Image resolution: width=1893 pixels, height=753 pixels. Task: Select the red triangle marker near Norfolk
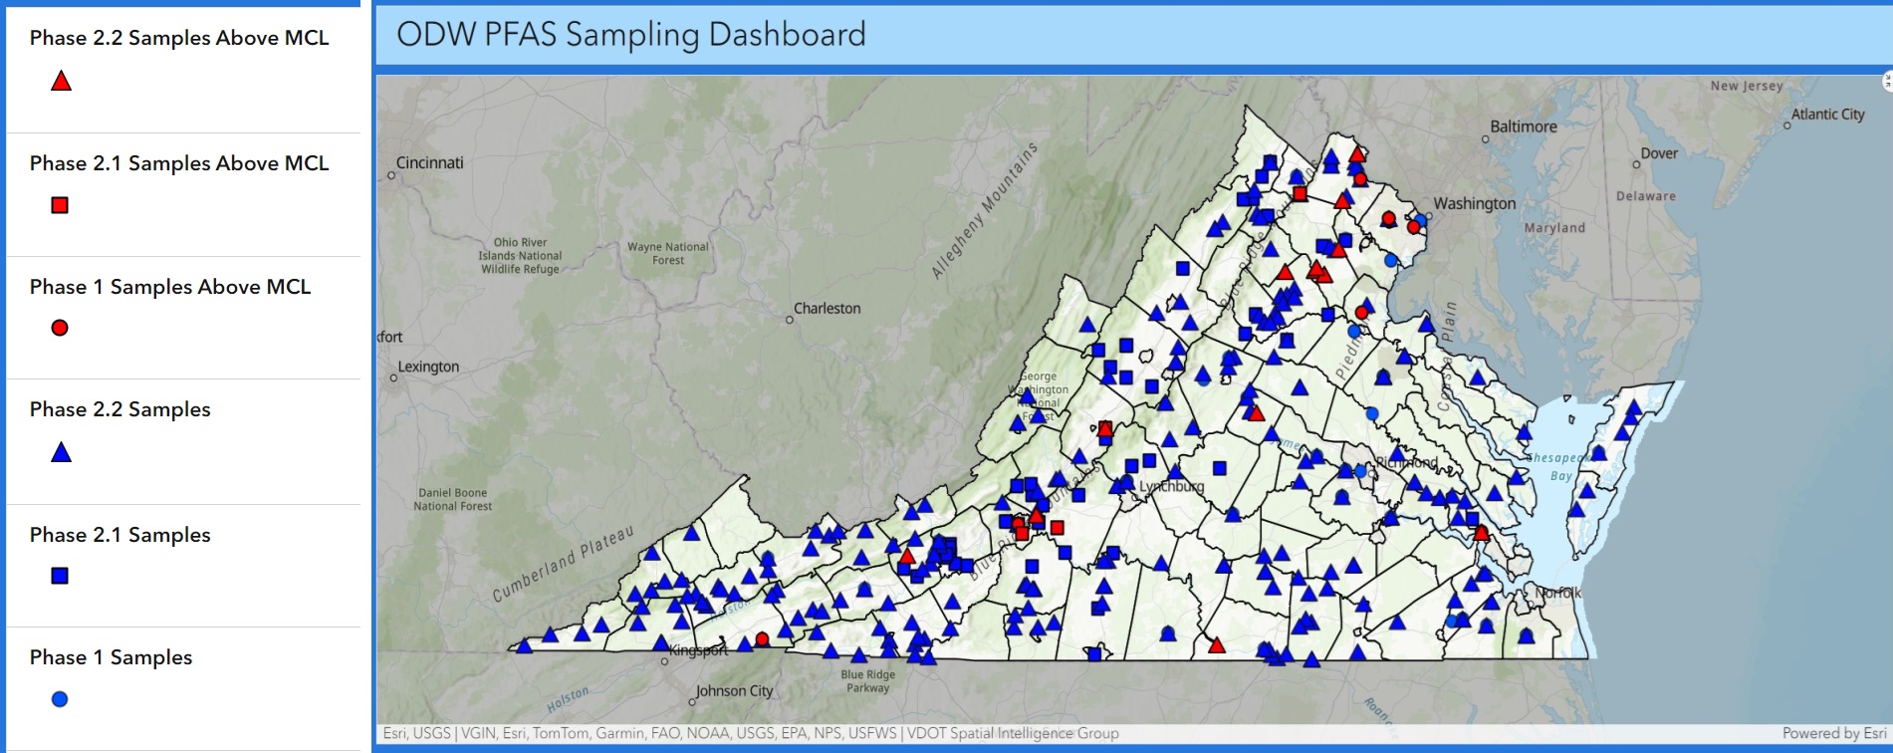coord(1481,533)
